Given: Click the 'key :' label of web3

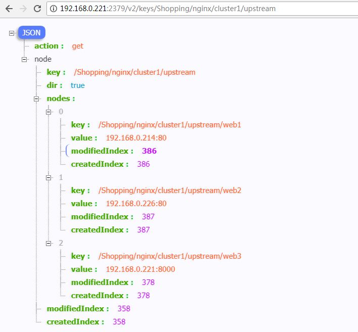Looking at the screenshot, I should coord(80,256).
